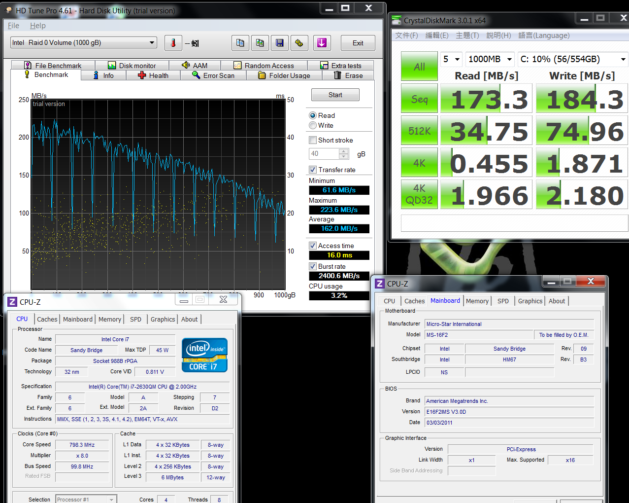Click the copy text to clipboard icon

point(240,43)
